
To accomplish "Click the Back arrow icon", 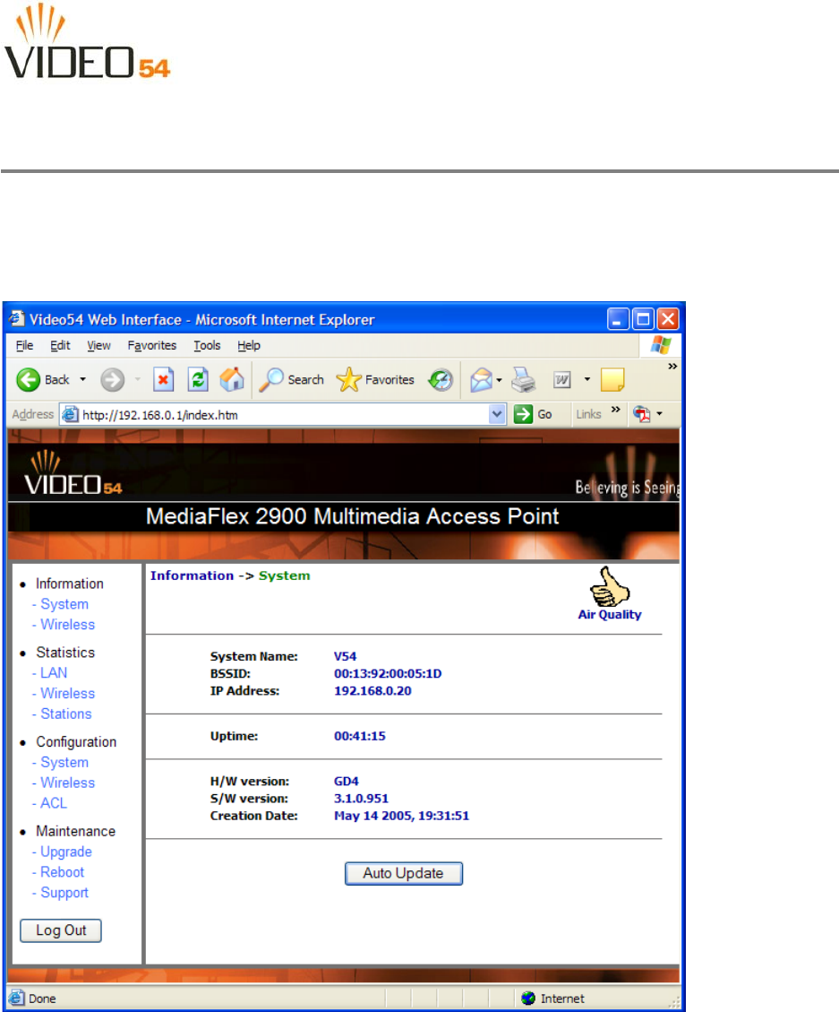I will 29,379.
